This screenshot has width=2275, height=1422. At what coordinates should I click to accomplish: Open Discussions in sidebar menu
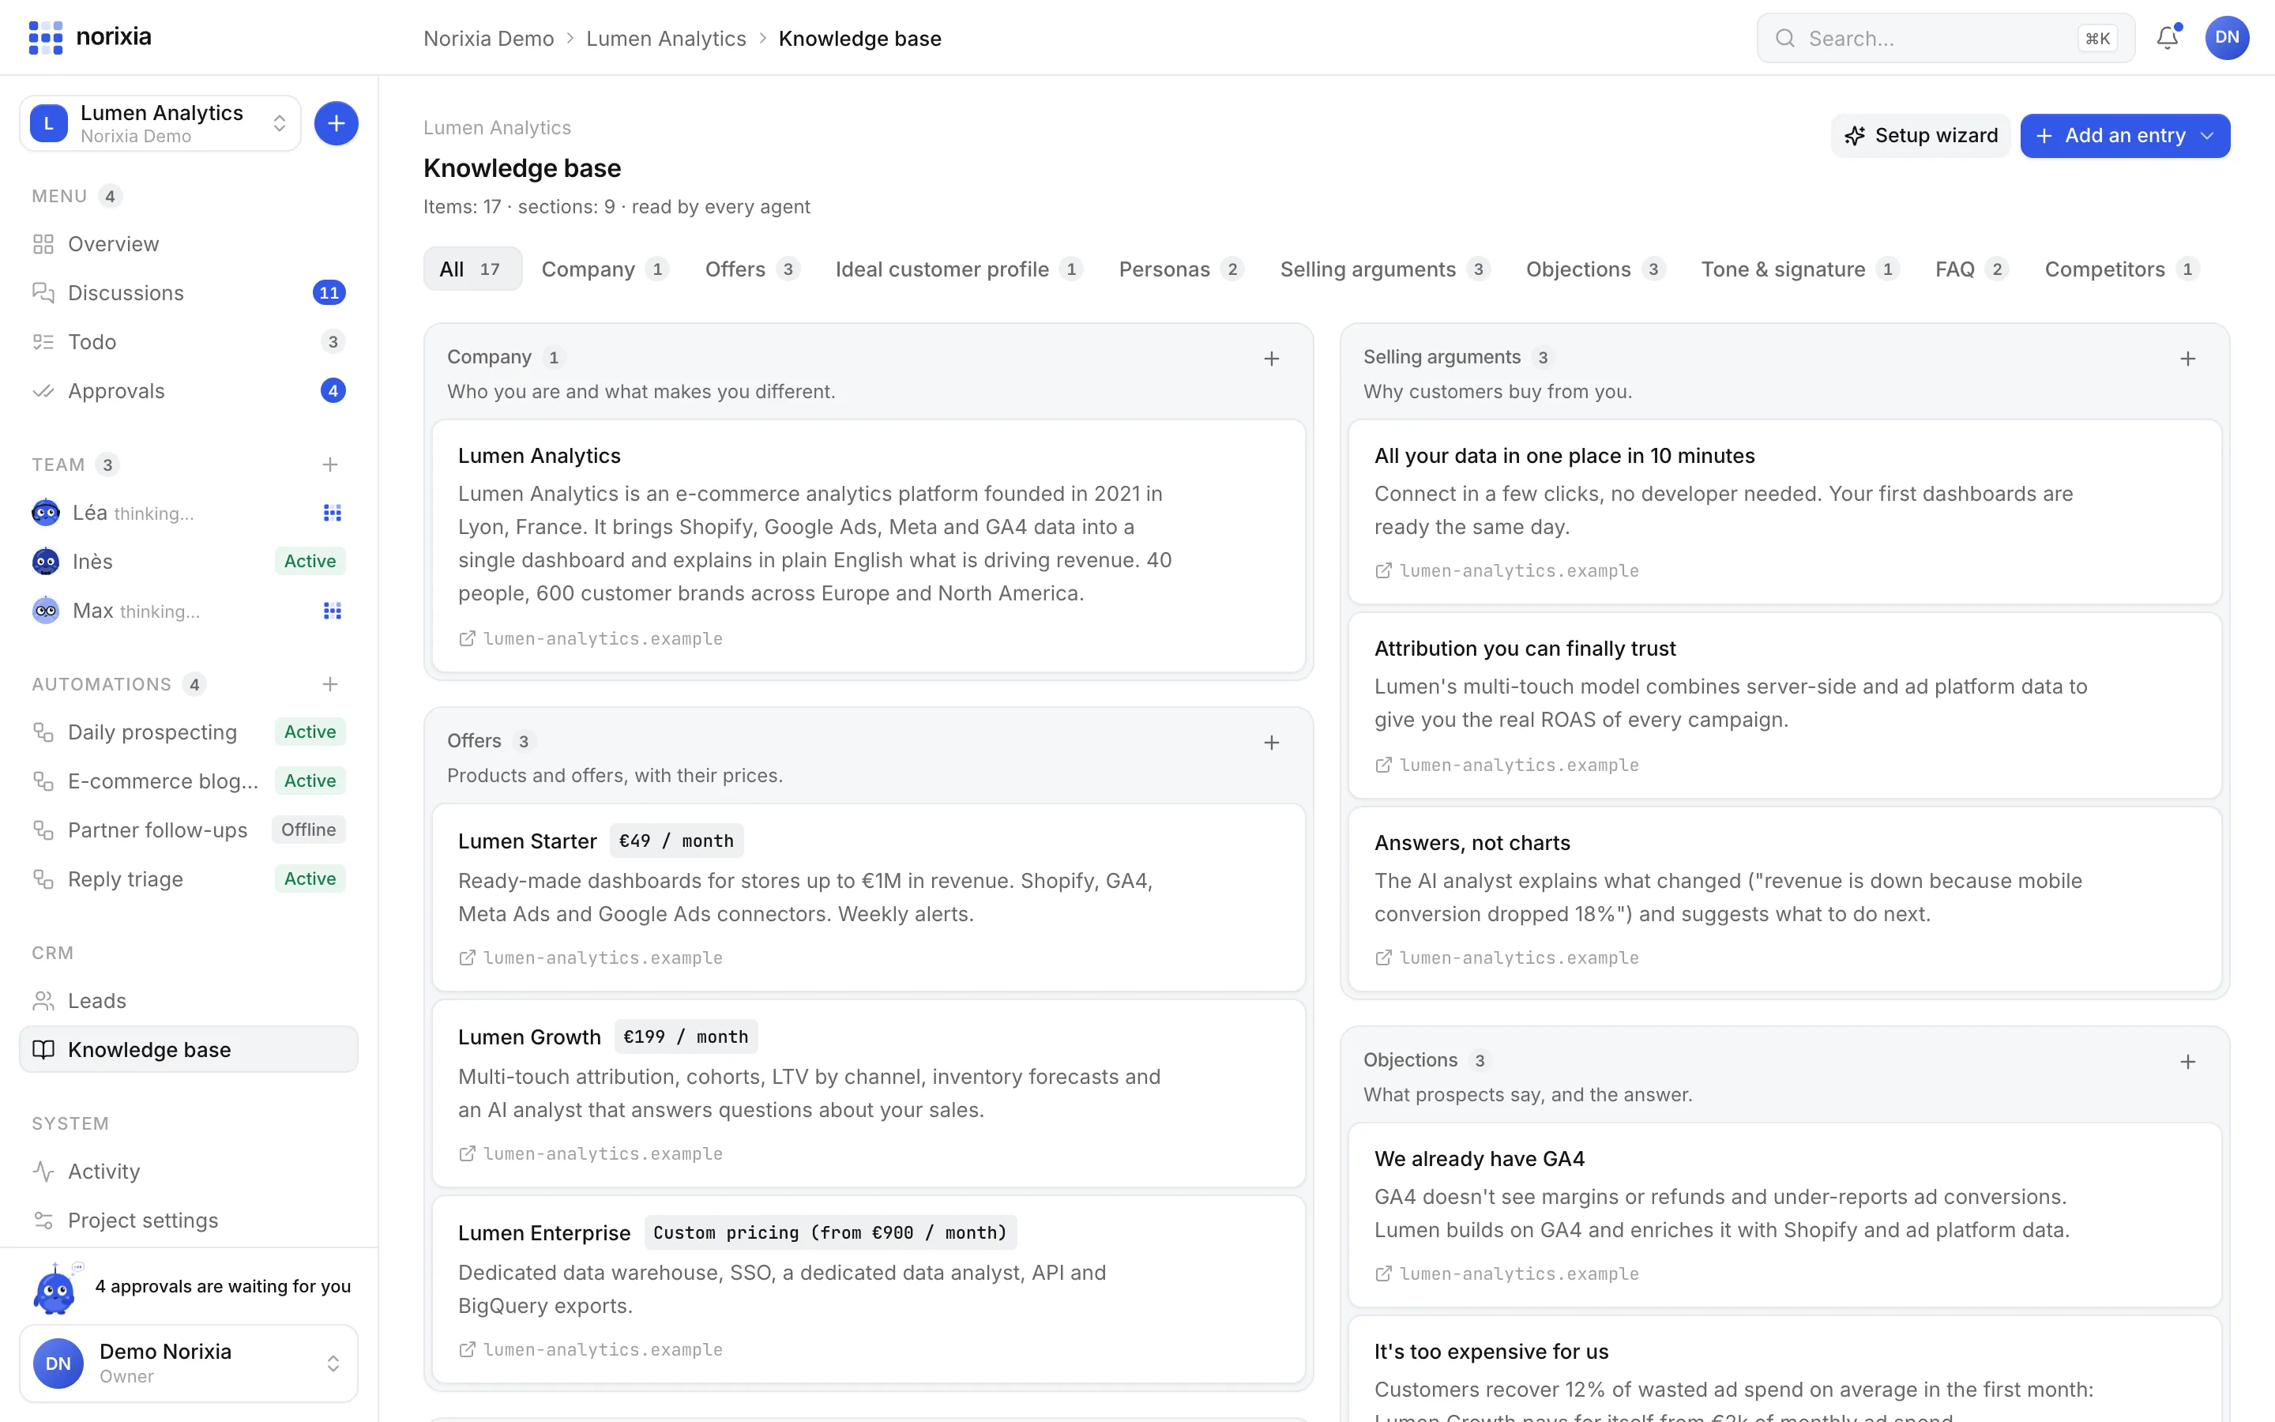coord(188,292)
